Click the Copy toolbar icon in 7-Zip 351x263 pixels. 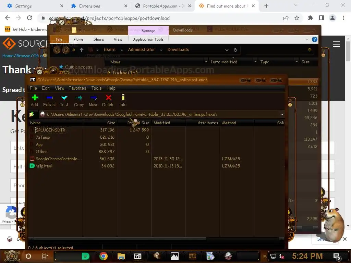(x=79, y=101)
